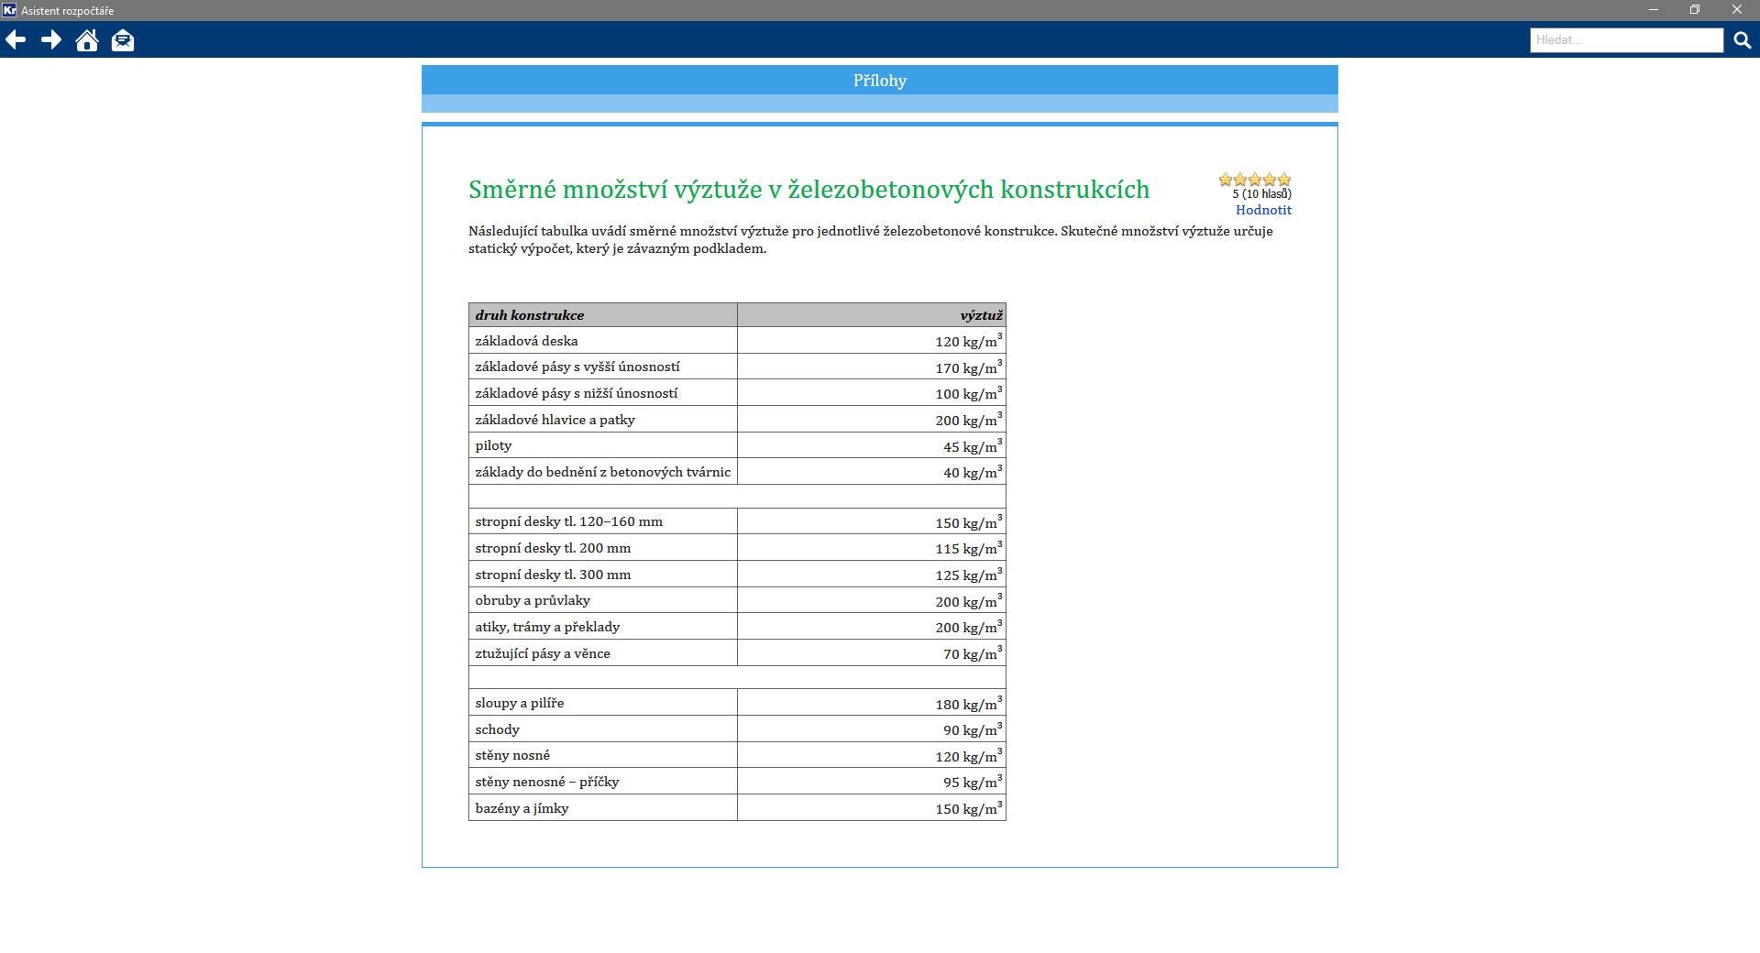Select the 'základová deska' table row
1760x953 pixels.
click(526, 341)
